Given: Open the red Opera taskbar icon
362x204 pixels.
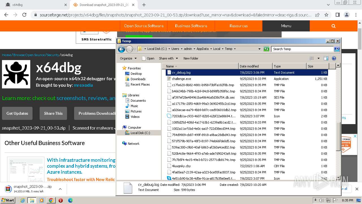Looking at the screenshot, I should pos(61,200).
